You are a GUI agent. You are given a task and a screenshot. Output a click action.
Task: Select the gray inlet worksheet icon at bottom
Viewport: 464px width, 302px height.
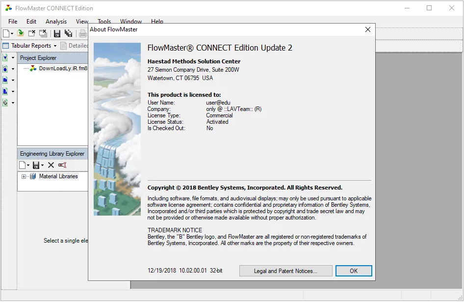[5, 103]
